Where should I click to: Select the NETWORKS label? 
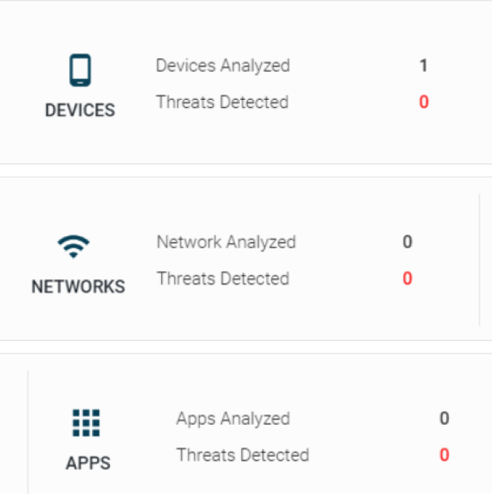coord(78,286)
